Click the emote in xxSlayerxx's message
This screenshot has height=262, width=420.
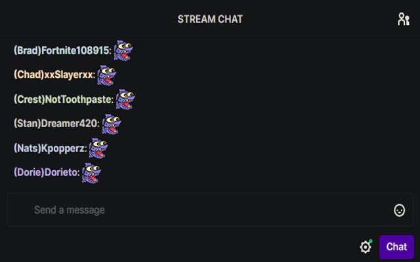click(106, 75)
